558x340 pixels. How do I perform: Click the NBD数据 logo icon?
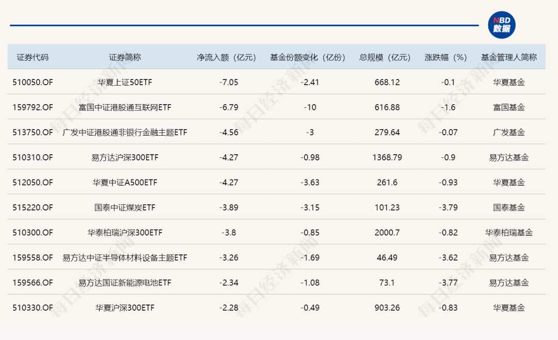[501, 25]
